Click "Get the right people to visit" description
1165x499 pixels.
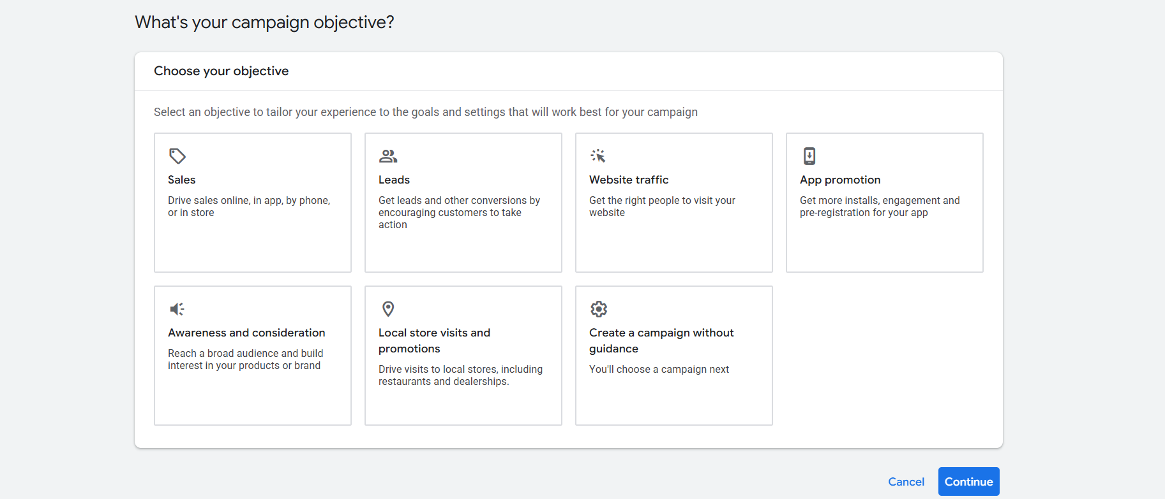pos(662,206)
